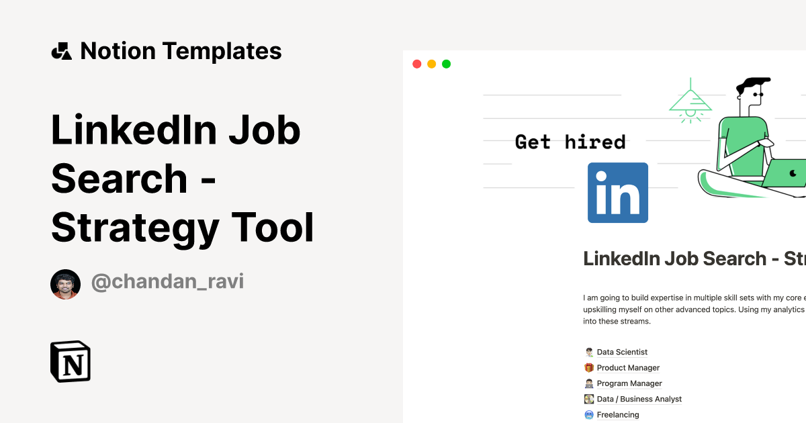Open the Data / Business Analyst page link
Screen dimensions: 806x423
tap(639, 399)
